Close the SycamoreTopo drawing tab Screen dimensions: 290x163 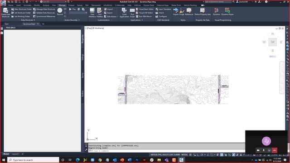[x=38, y=24]
